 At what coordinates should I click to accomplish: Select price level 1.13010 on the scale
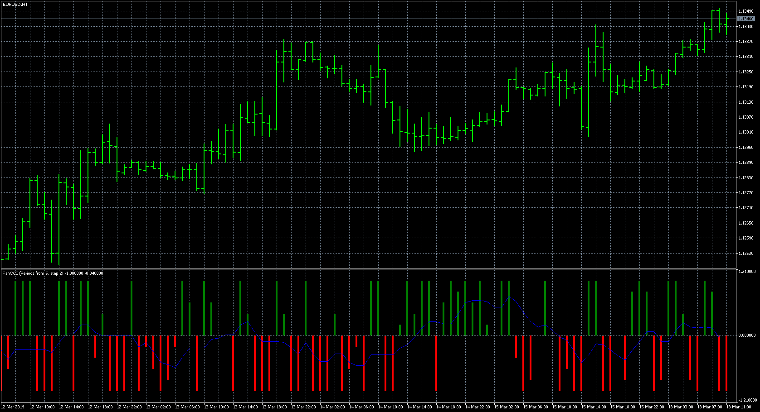746,132
